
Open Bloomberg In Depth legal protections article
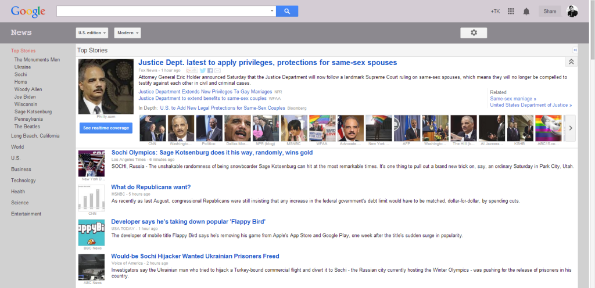[x=223, y=108]
